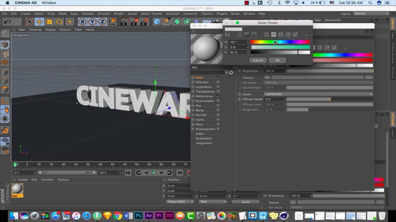Select the Rotate tool in toolbar

(59, 22)
